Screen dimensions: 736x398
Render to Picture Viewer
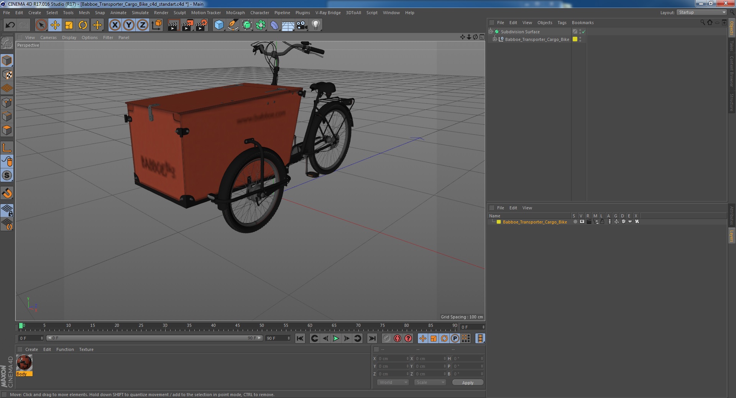tap(187, 25)
